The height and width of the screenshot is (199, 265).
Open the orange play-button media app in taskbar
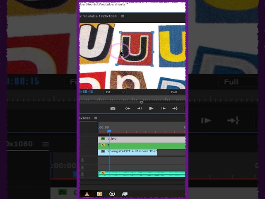(99, 194)
